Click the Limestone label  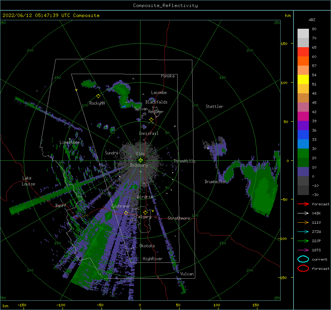pos(70,142)
